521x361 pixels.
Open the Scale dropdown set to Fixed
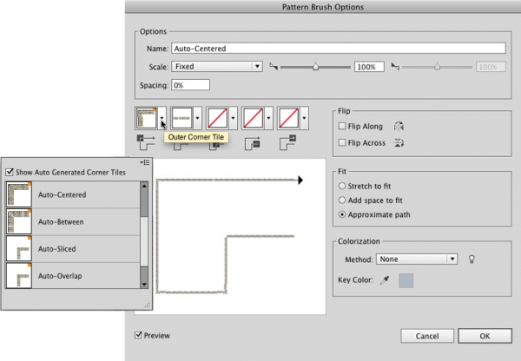pos(217,66)
